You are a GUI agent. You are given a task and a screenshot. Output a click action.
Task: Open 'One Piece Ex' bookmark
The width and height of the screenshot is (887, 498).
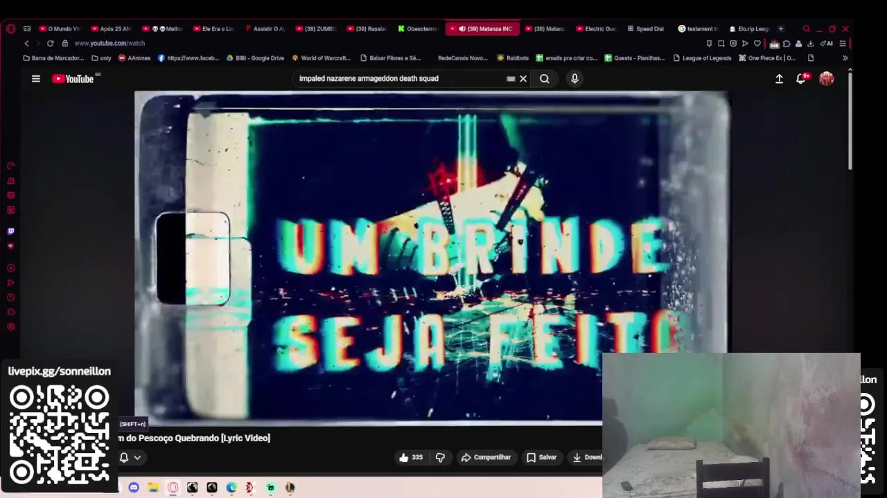767,58
